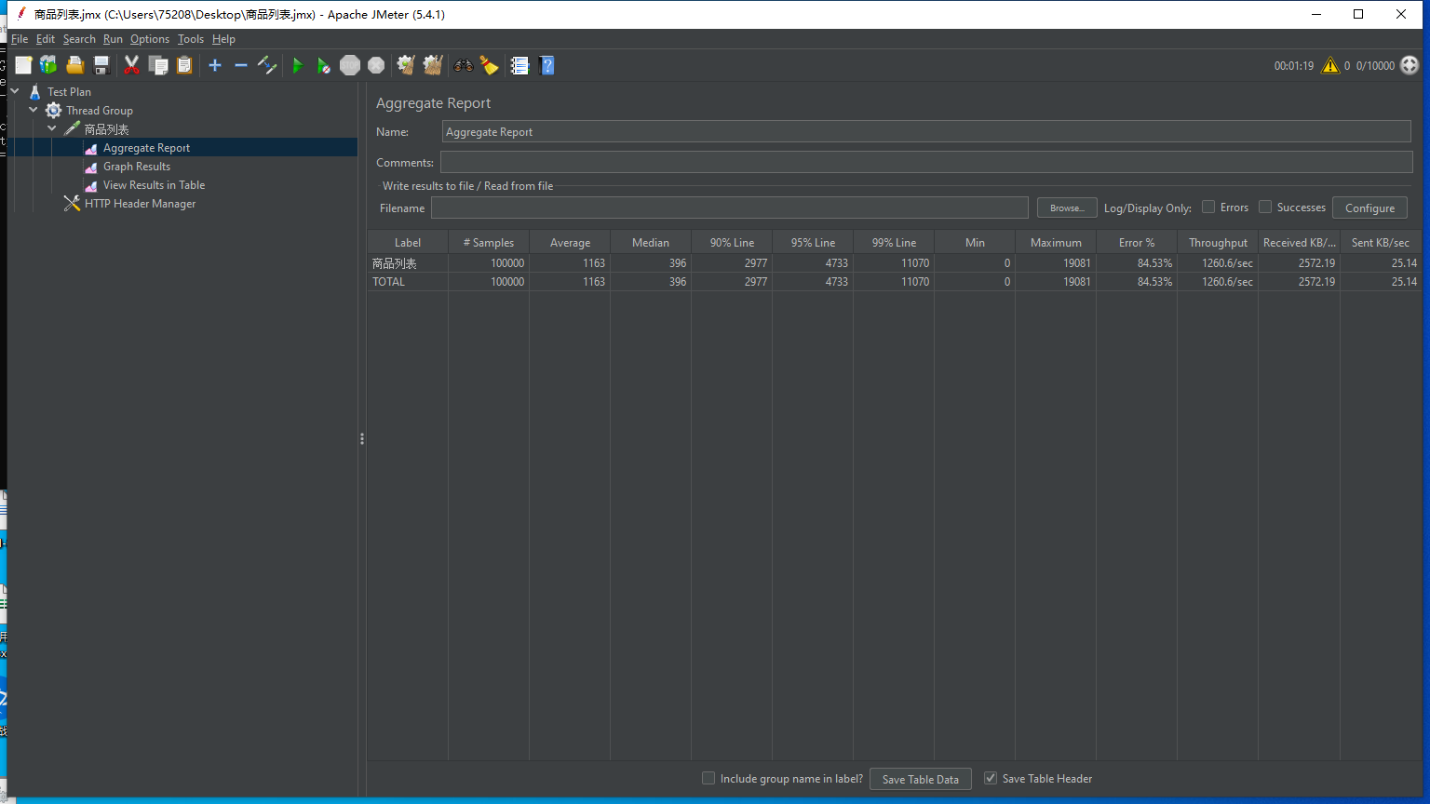This screenshot has height=804, width=1430.
Task: Enable the Errors only checkbox
Action: click(1208, 207)
